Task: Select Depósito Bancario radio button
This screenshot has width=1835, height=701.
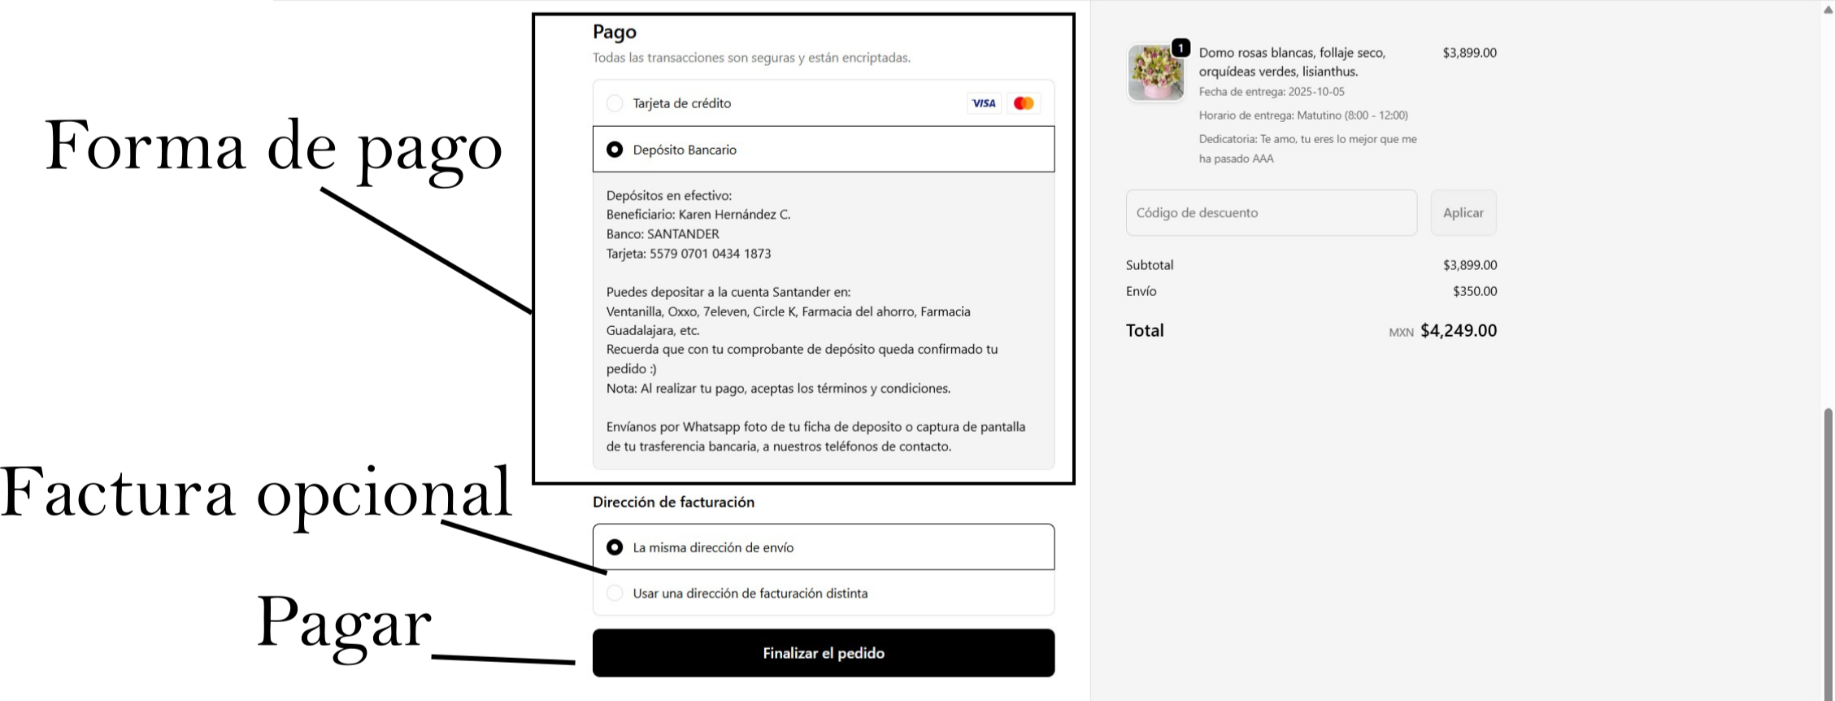Action: [x=615, y=150]
